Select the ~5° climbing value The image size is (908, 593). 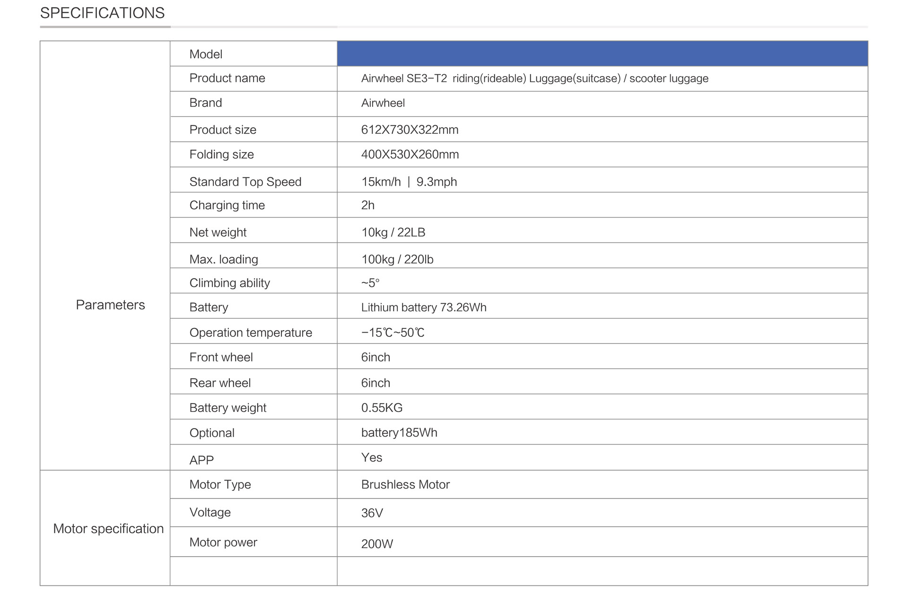click(370, 283)
